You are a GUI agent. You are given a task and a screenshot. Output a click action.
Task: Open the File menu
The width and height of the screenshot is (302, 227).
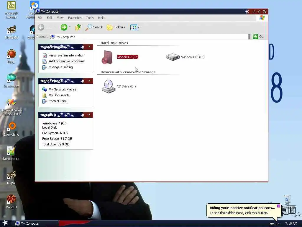(40, 18)
